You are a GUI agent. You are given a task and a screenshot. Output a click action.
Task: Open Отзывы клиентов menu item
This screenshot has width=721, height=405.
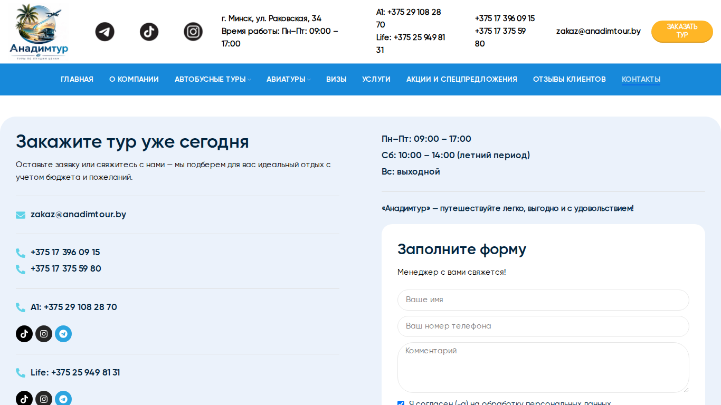pos(570,79)
